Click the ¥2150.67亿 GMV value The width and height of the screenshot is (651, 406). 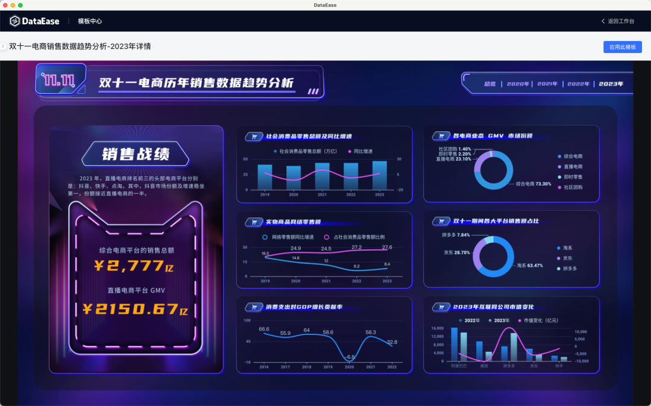135,309
